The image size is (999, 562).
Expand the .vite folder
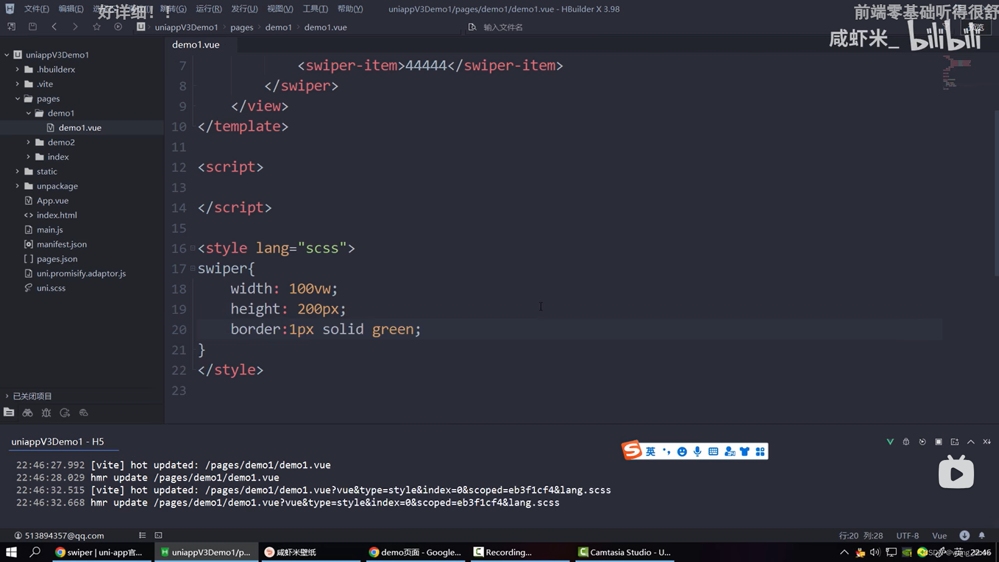coord(17,84)
